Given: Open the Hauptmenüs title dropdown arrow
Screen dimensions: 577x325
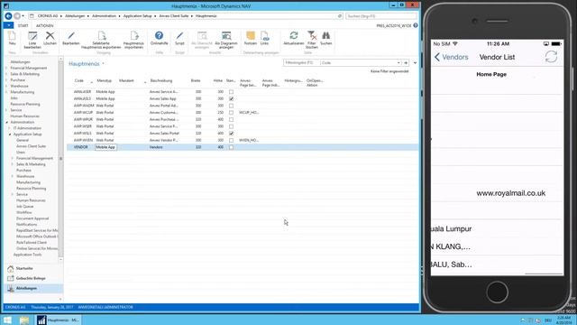Looking at the screenshot, I should 103,64.
